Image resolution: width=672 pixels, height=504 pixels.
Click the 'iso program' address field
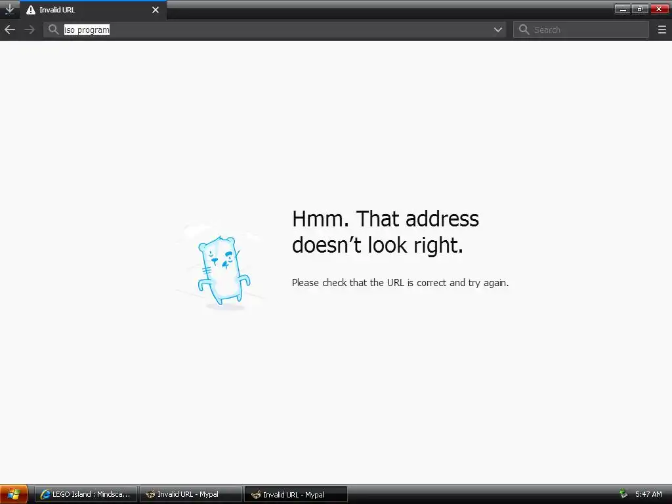click(x=274, y=30)
